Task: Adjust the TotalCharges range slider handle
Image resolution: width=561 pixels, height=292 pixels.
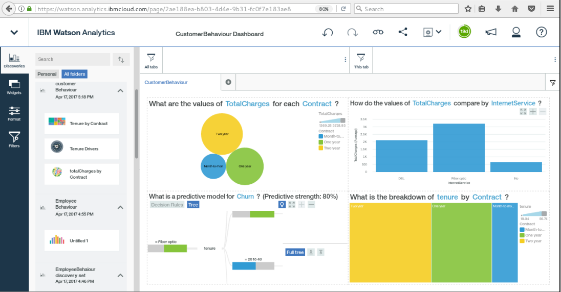Action: click(343, 120)
